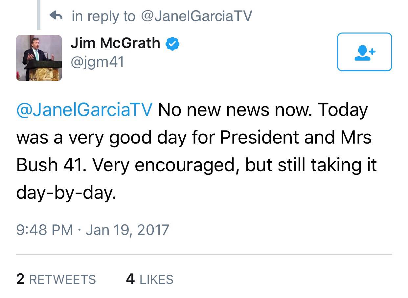Open @JanelGarciaTV in the reply header
The width and height of the screenshot is (408, 298).
click(x=196, y=16)
